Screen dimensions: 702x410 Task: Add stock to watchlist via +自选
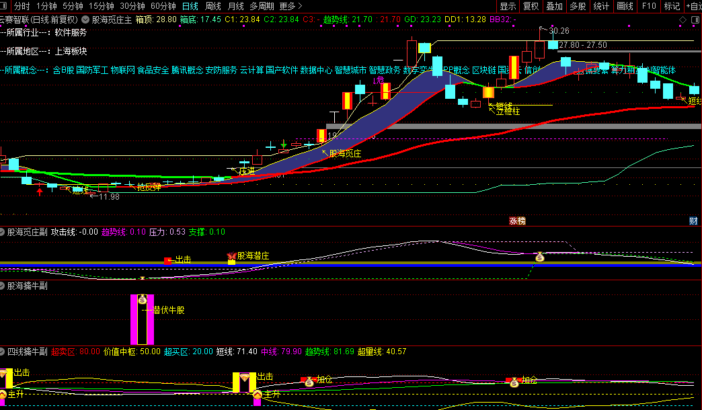pos(693,6)
